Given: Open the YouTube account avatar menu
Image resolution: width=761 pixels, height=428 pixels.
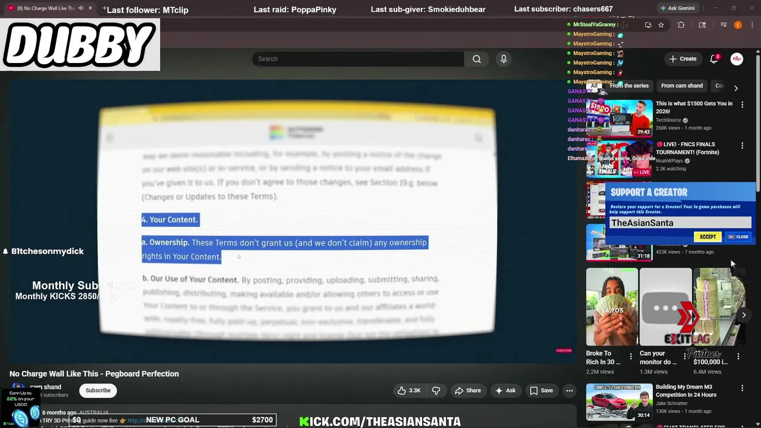Looking at the screenshot, I should (737, 59).
